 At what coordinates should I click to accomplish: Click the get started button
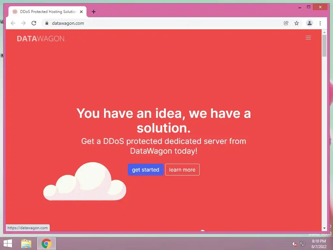(x=145, y=170)
